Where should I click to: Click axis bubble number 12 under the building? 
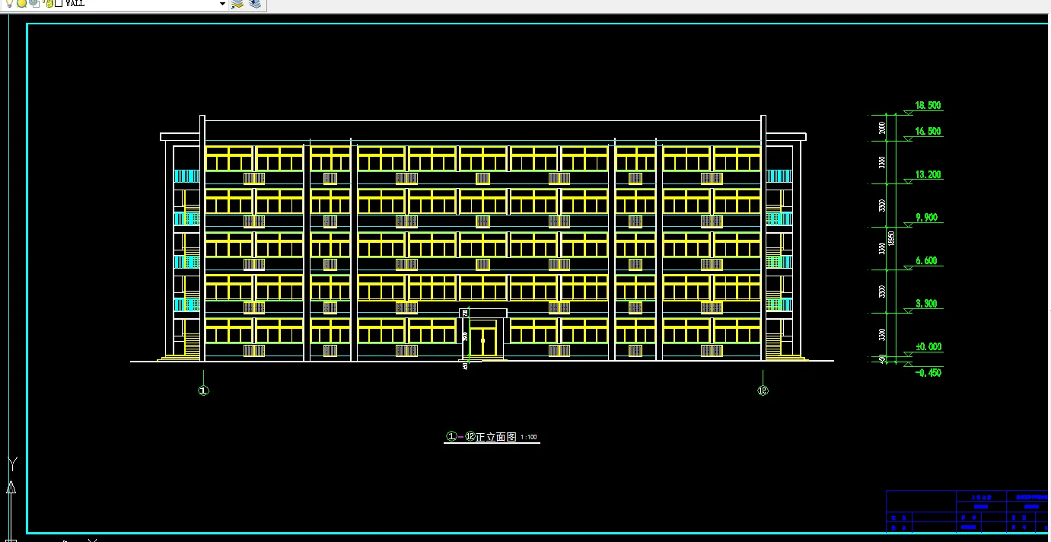pyautogui.click(x=763, y=391)
